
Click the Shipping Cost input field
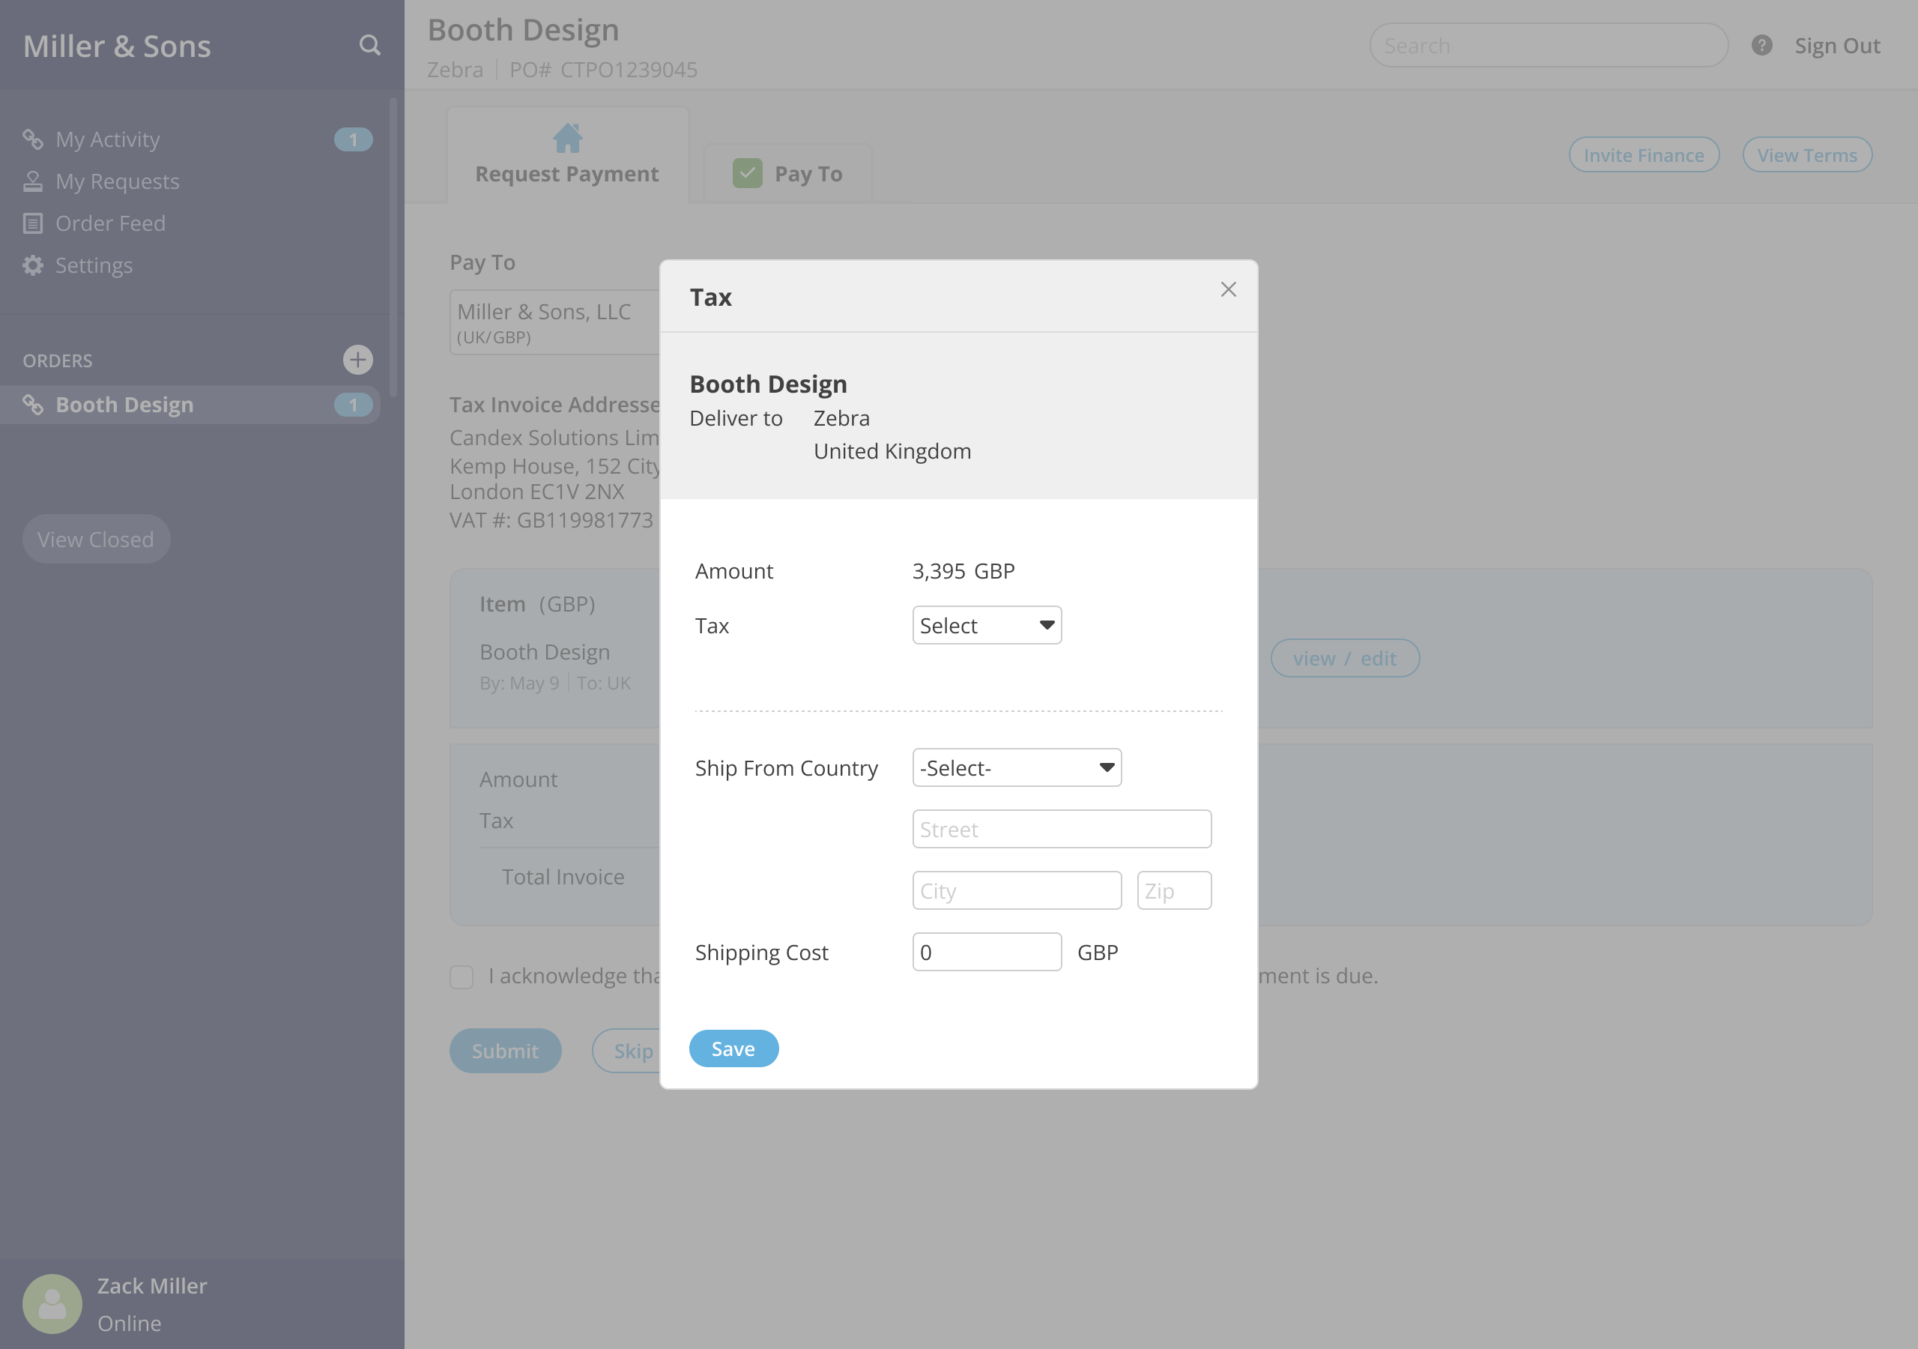[x=986, y=952]
